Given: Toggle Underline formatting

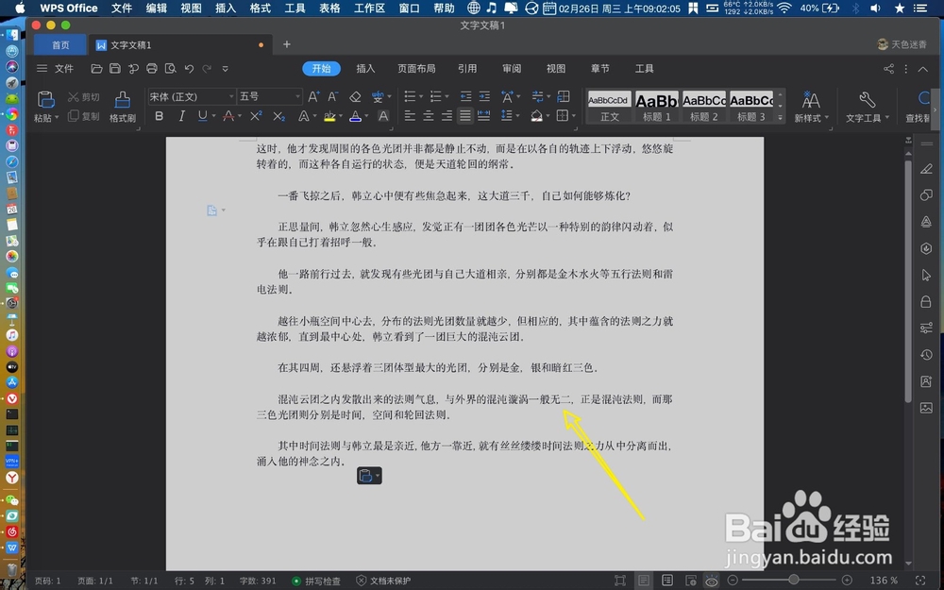Looking at the screenshot, I should (202, 116).
